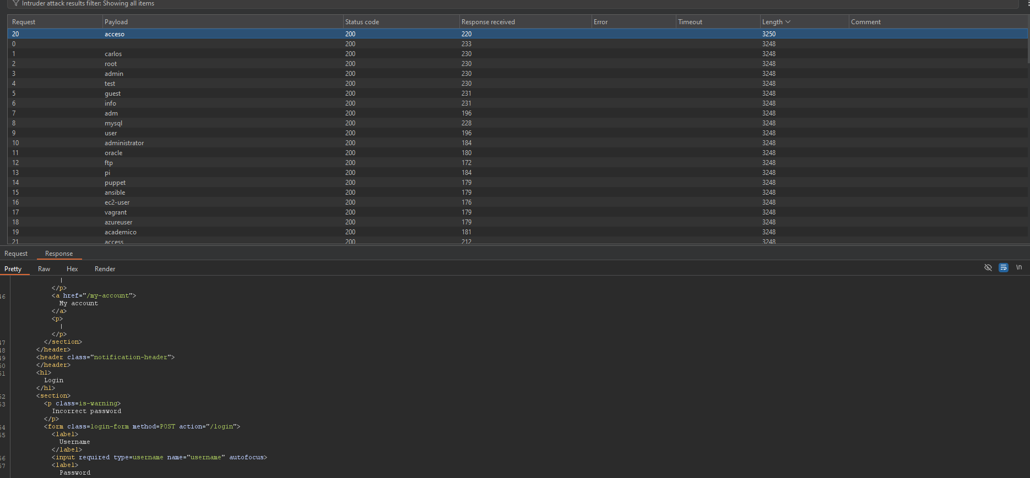Screen dimensions: 1030x478
Task: Select the Pretty view tab
Action: tap(13, 269)
